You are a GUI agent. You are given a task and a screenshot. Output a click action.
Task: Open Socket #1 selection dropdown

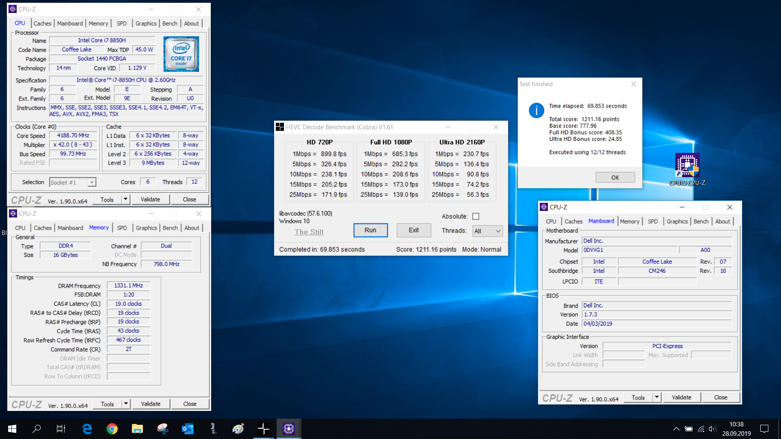[72, 183]
